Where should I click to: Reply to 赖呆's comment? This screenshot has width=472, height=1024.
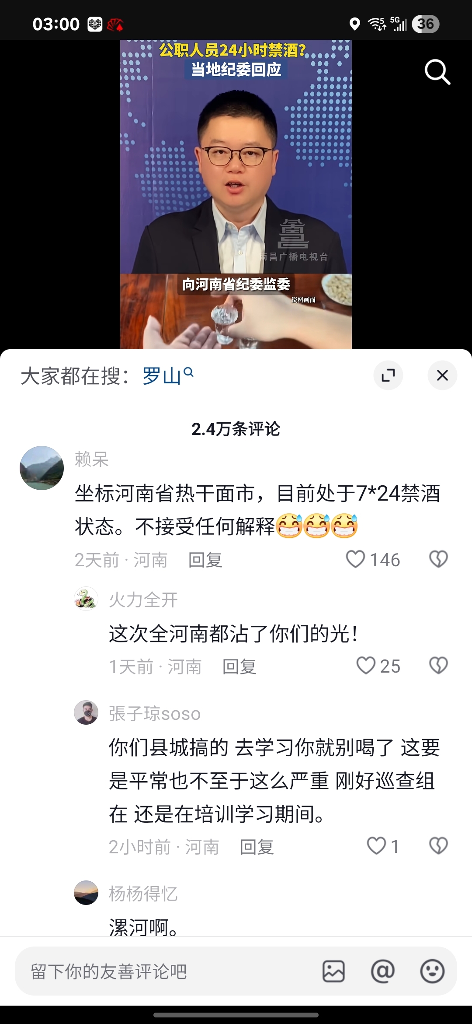pyautogui.click(x=205, y=560)
